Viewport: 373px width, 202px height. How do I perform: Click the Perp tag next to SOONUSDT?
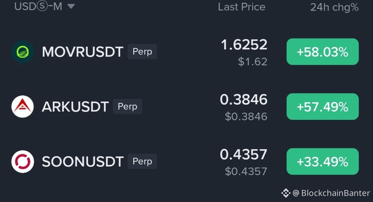142,161
